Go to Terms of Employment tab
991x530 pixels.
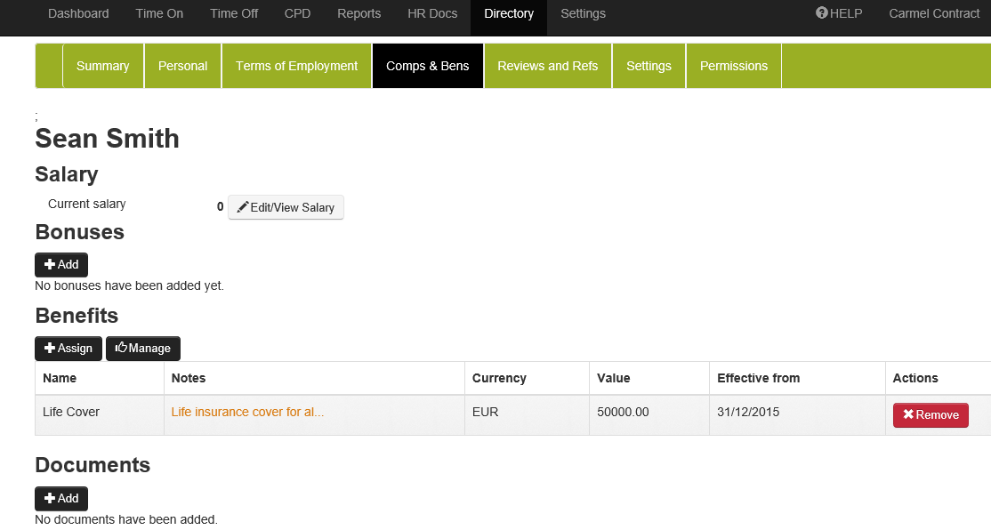tap(296, 66)
